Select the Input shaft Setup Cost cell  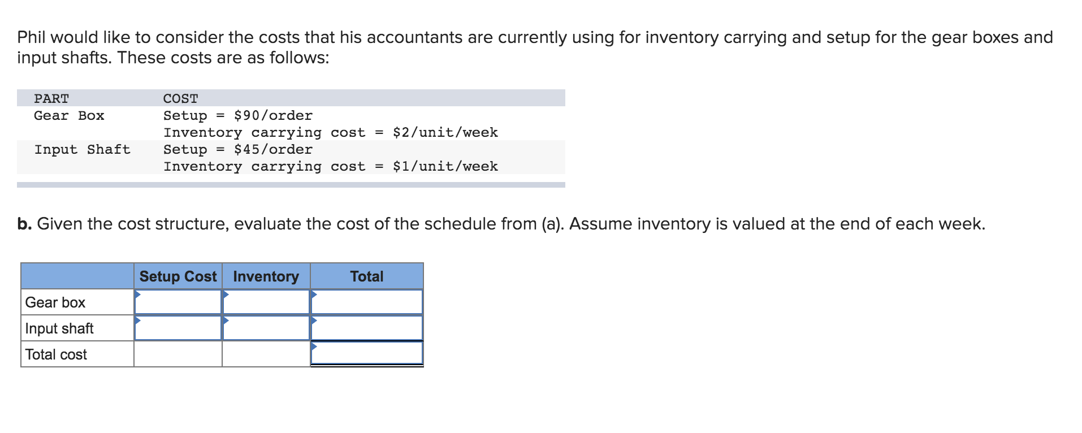click(x=178, y=328)
